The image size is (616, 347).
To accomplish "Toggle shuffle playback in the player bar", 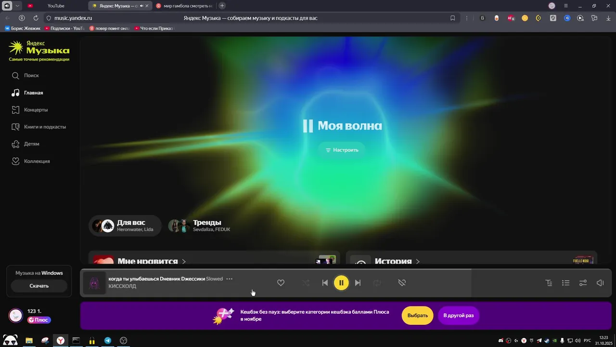I will [x=306, y=283].
